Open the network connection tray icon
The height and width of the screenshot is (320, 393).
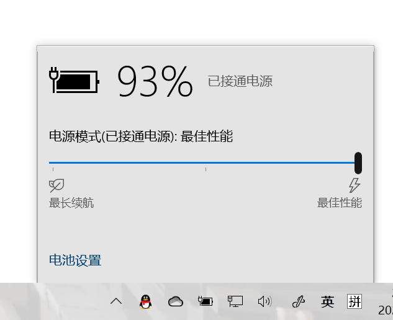(235, 301)
